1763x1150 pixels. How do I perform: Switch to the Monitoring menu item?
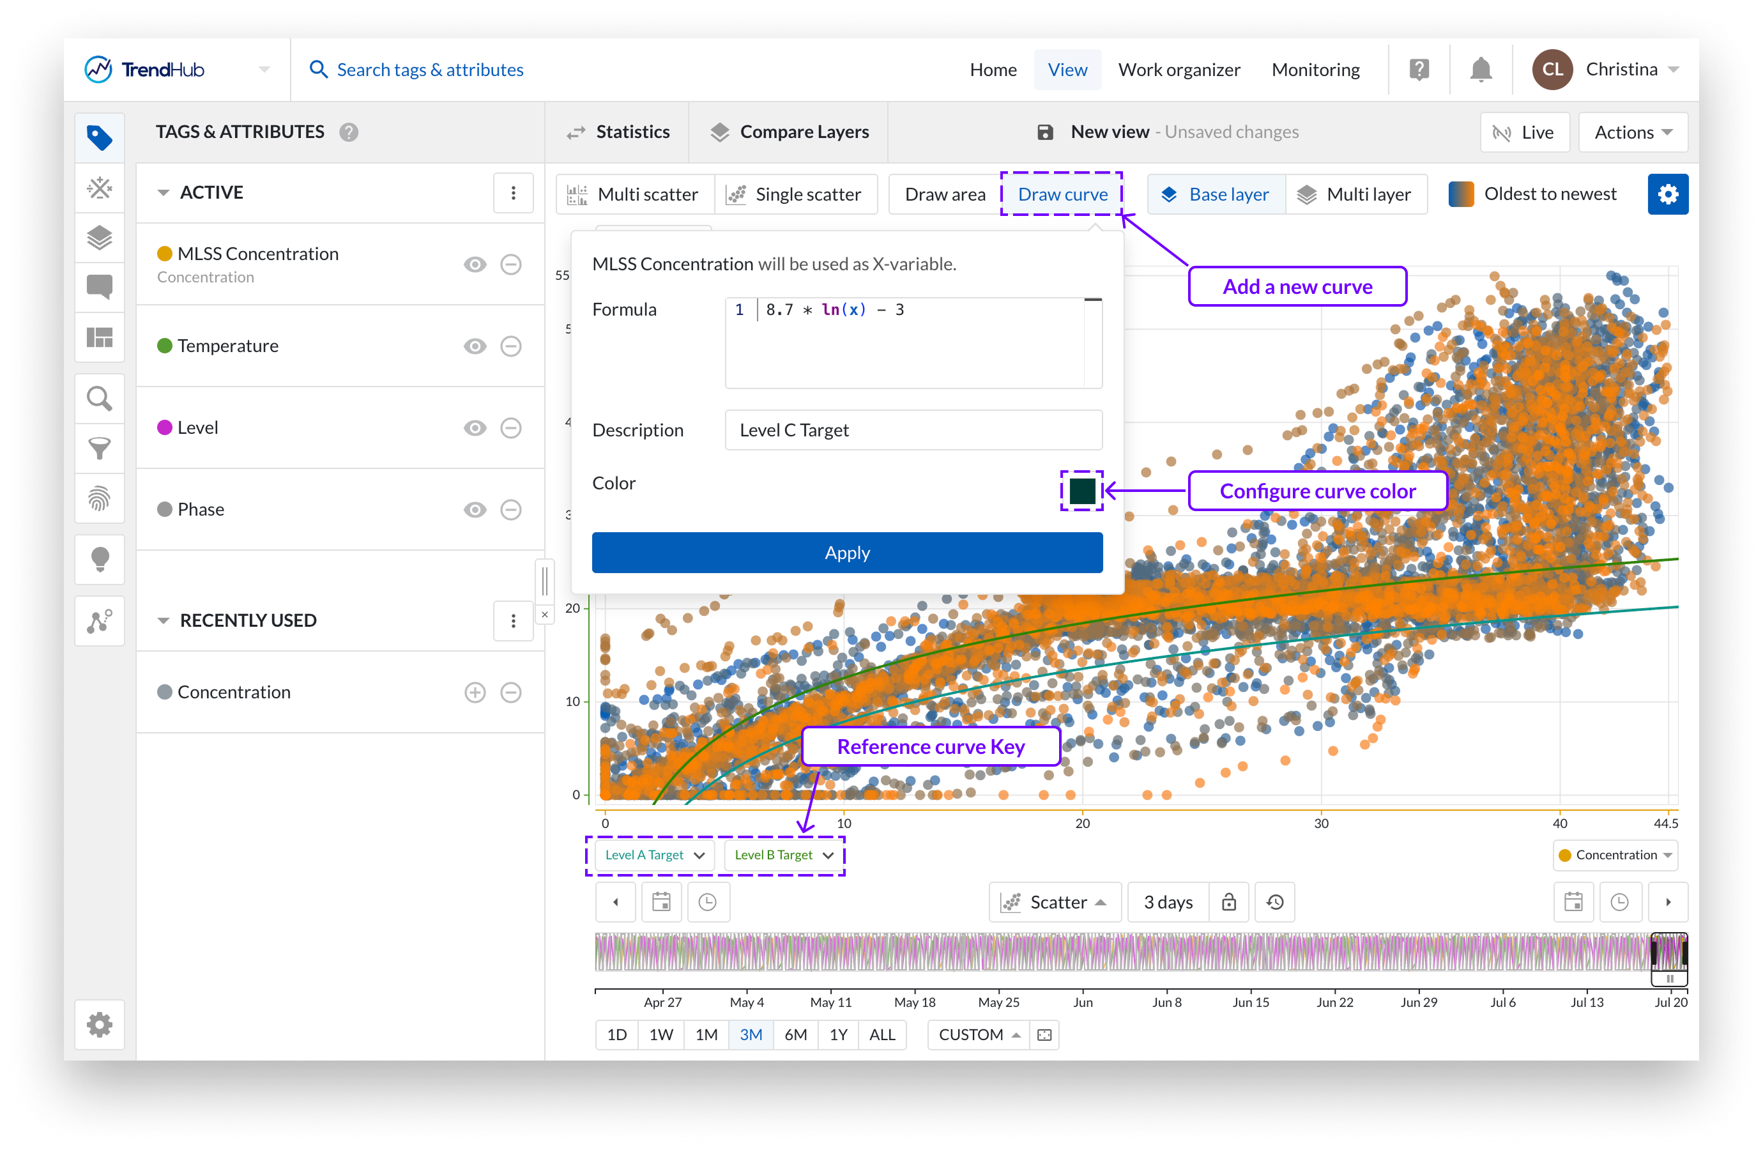point(1316,69)
